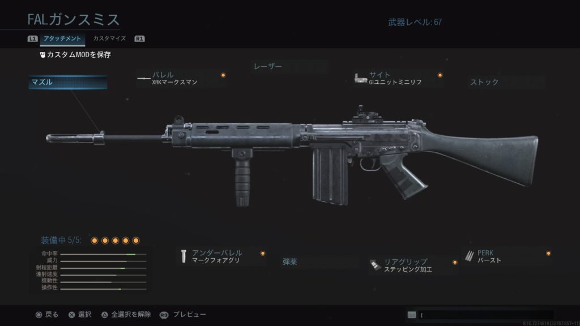
Task: Click the stippled rear grip icon
Action: point(375,265)
